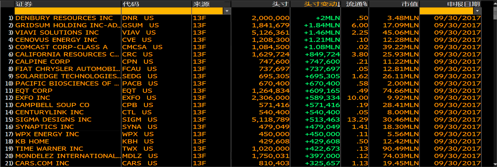497x167 pixels.
Task: Select SOLAREDGE TECHNOLOGIES security
Action: pyautogui.click(x=68, y=76)
